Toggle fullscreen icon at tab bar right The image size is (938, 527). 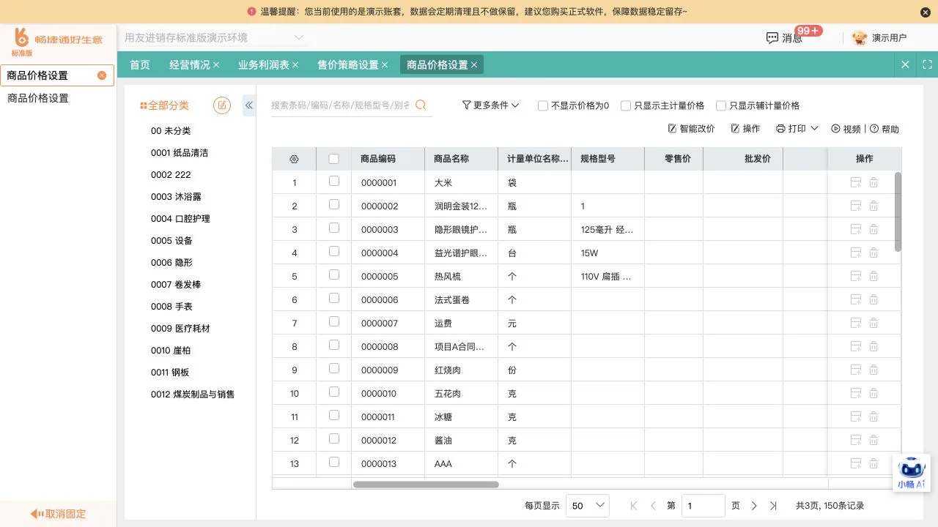click(927, 64)
